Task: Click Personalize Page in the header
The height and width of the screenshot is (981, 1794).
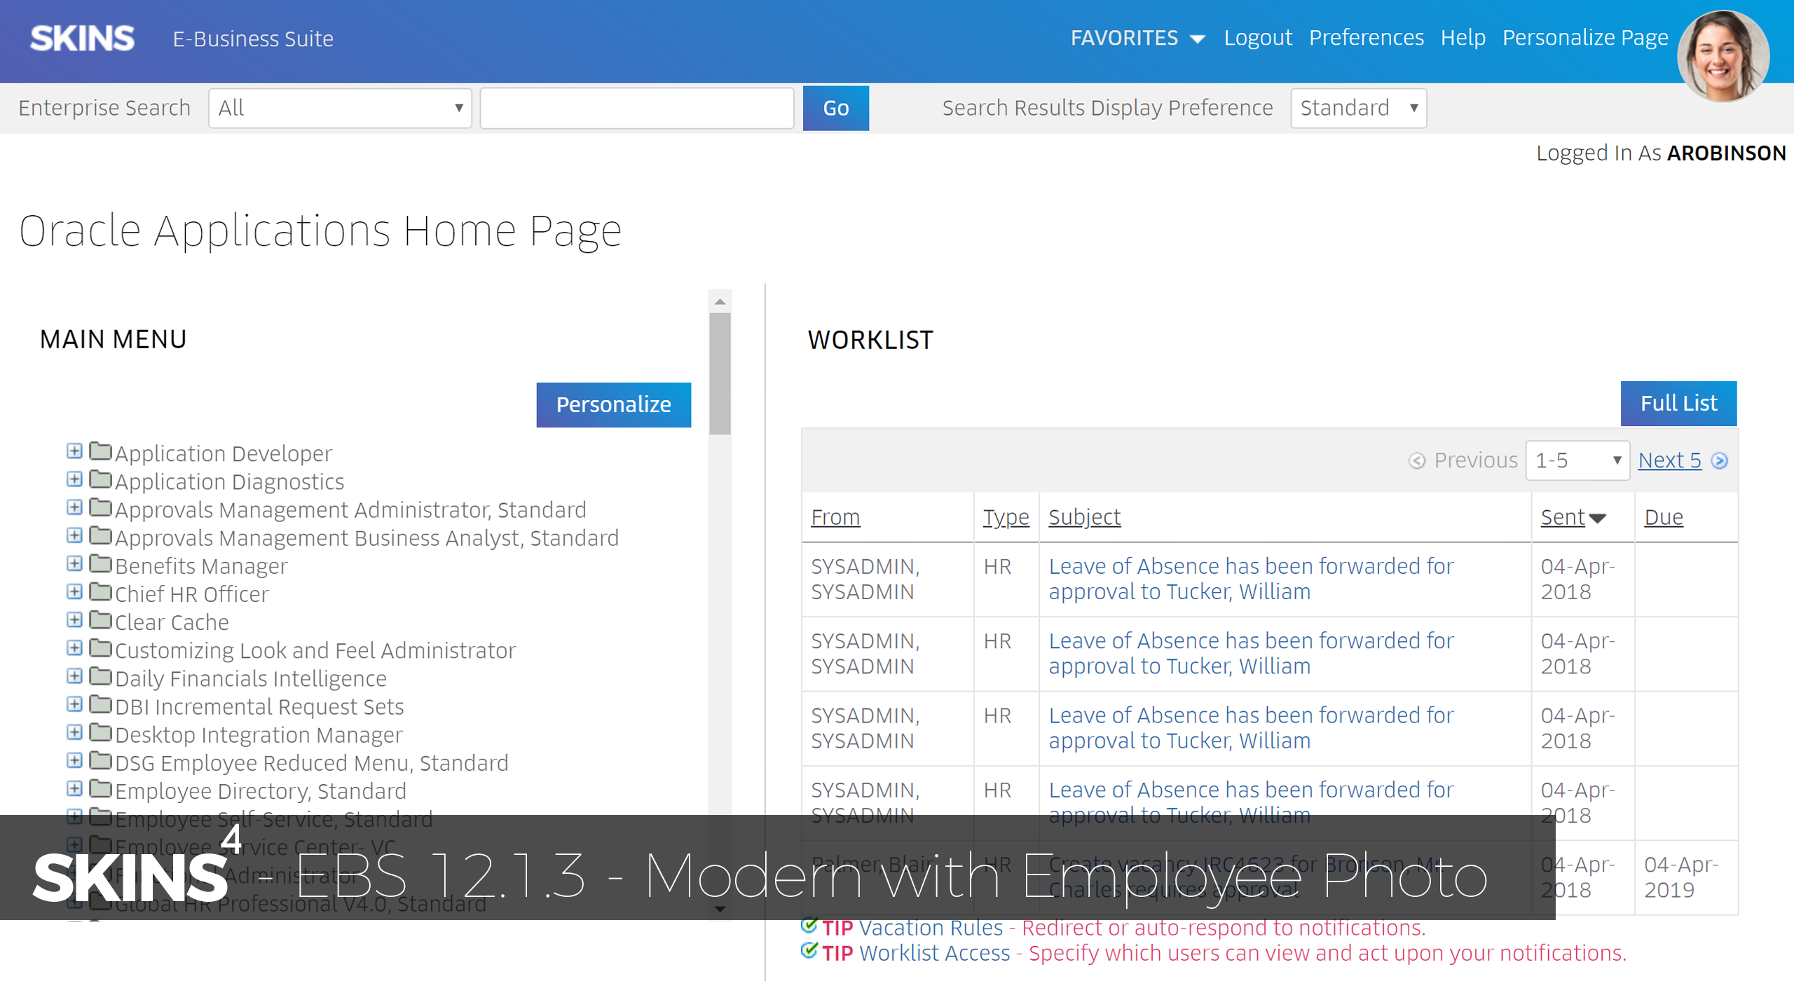Action: point(1585,38)
